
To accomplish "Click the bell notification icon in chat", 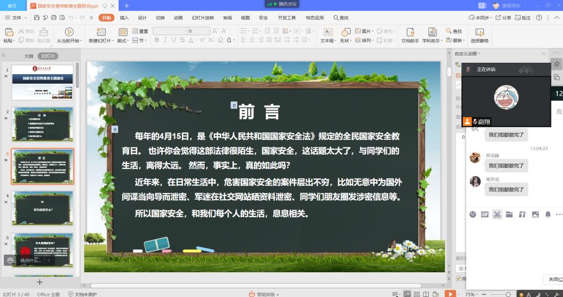I will 548,215.
